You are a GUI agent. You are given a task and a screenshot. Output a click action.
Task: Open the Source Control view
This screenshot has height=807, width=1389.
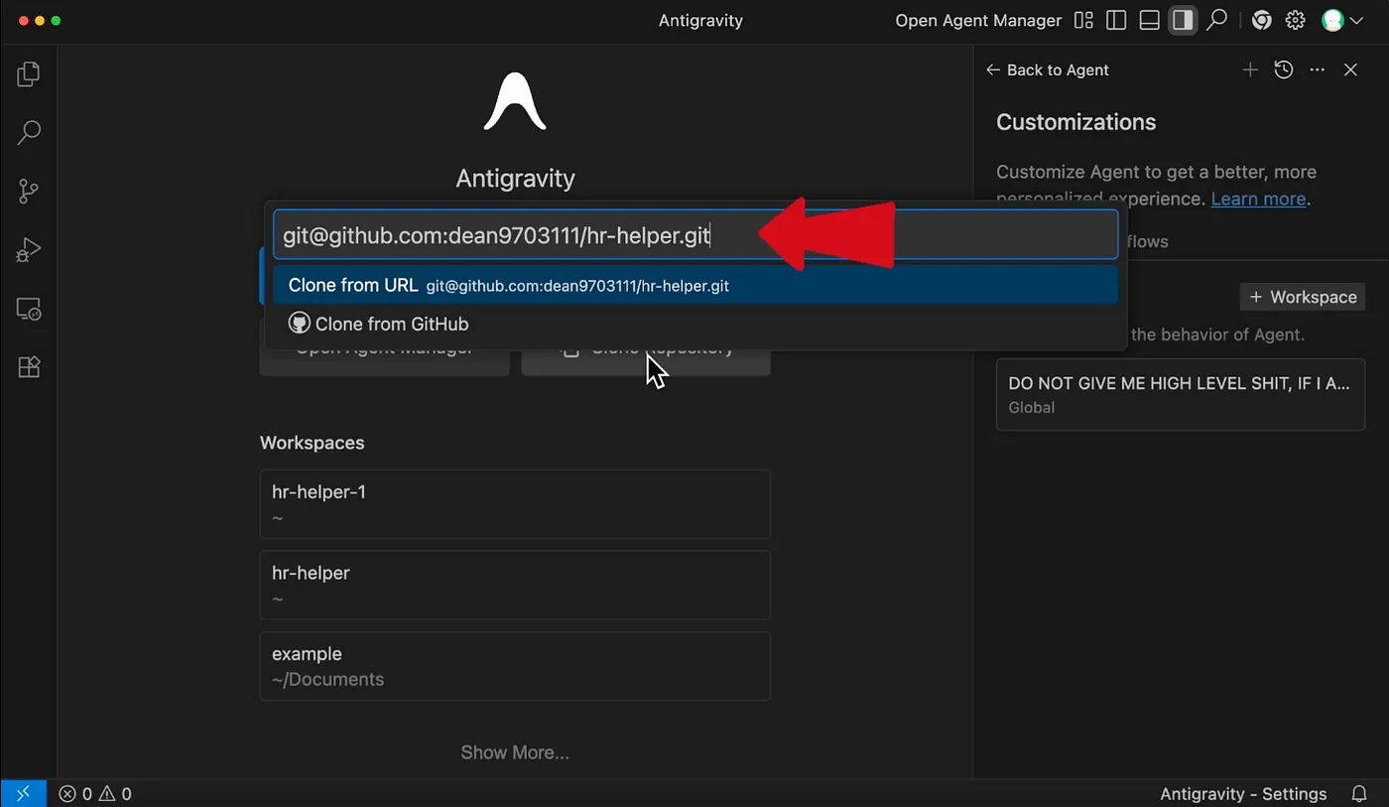[29, 191]
